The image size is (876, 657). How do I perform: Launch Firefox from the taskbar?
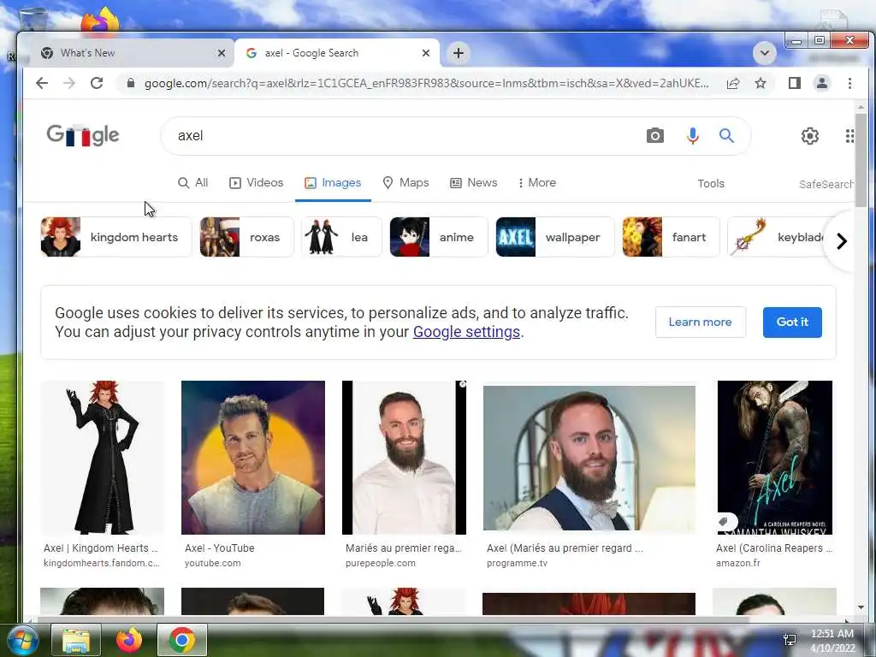click(128, 640)
